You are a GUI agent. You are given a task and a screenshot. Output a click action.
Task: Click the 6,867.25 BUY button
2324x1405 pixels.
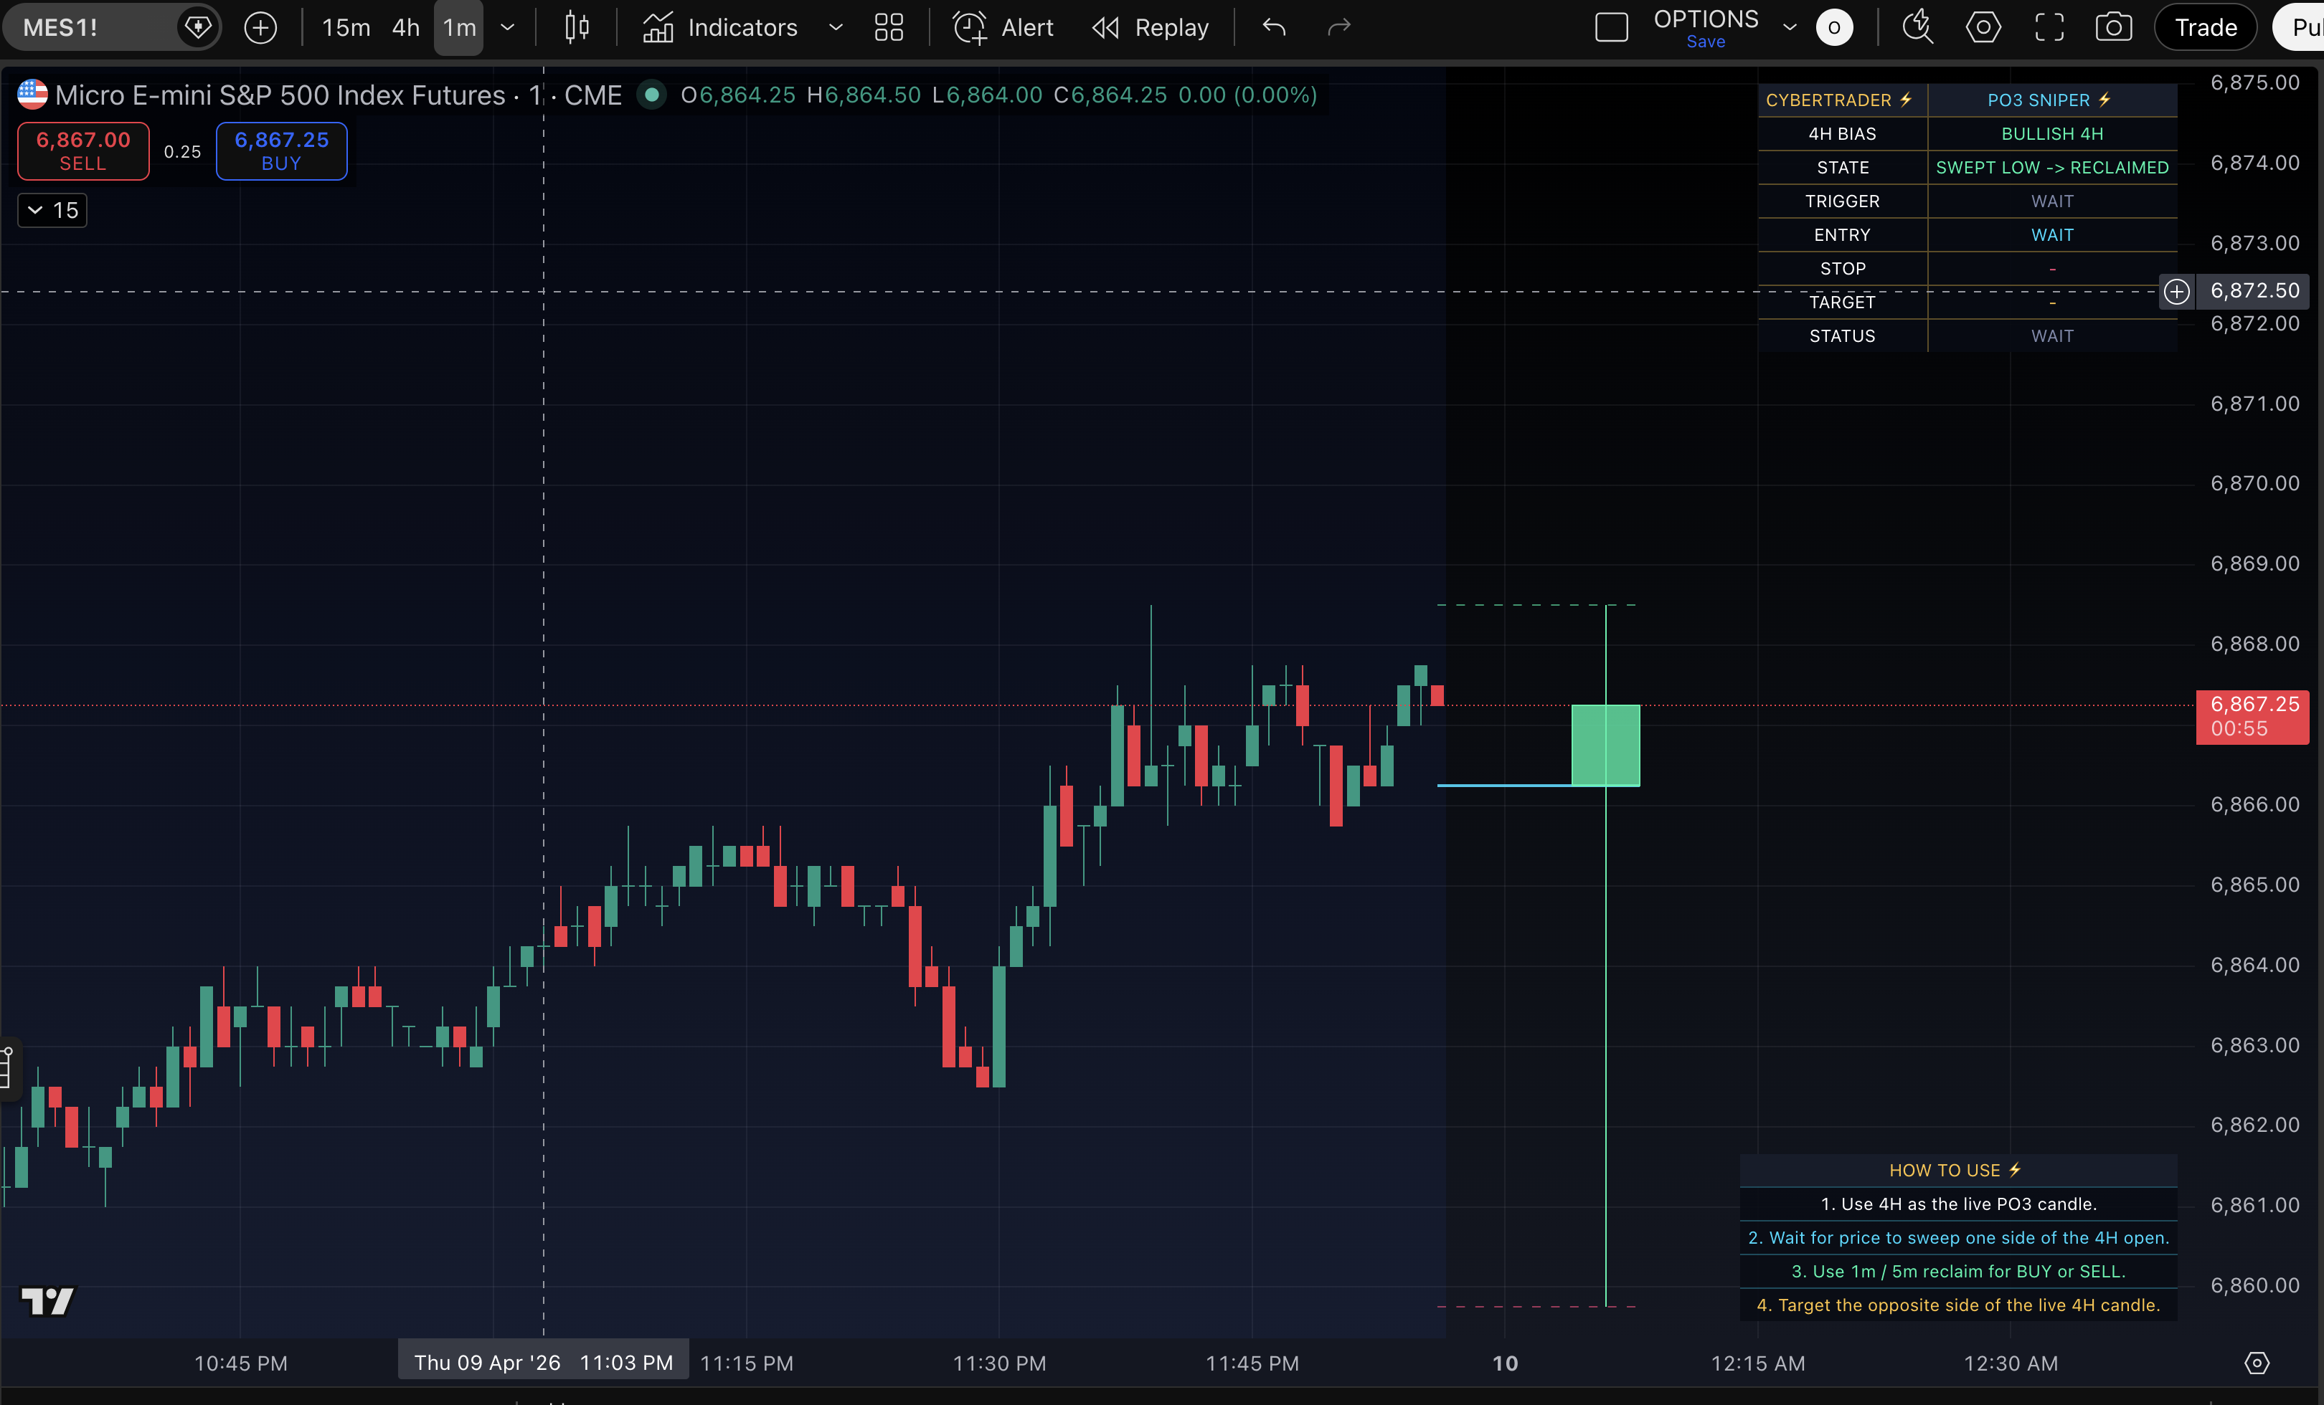coord(281,151)
